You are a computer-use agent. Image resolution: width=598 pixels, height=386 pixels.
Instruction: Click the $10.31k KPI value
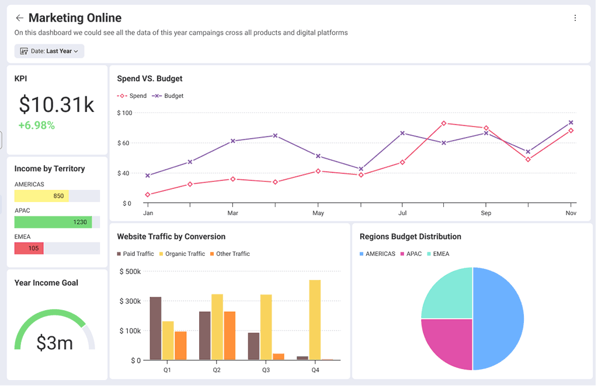pos(57,106)
